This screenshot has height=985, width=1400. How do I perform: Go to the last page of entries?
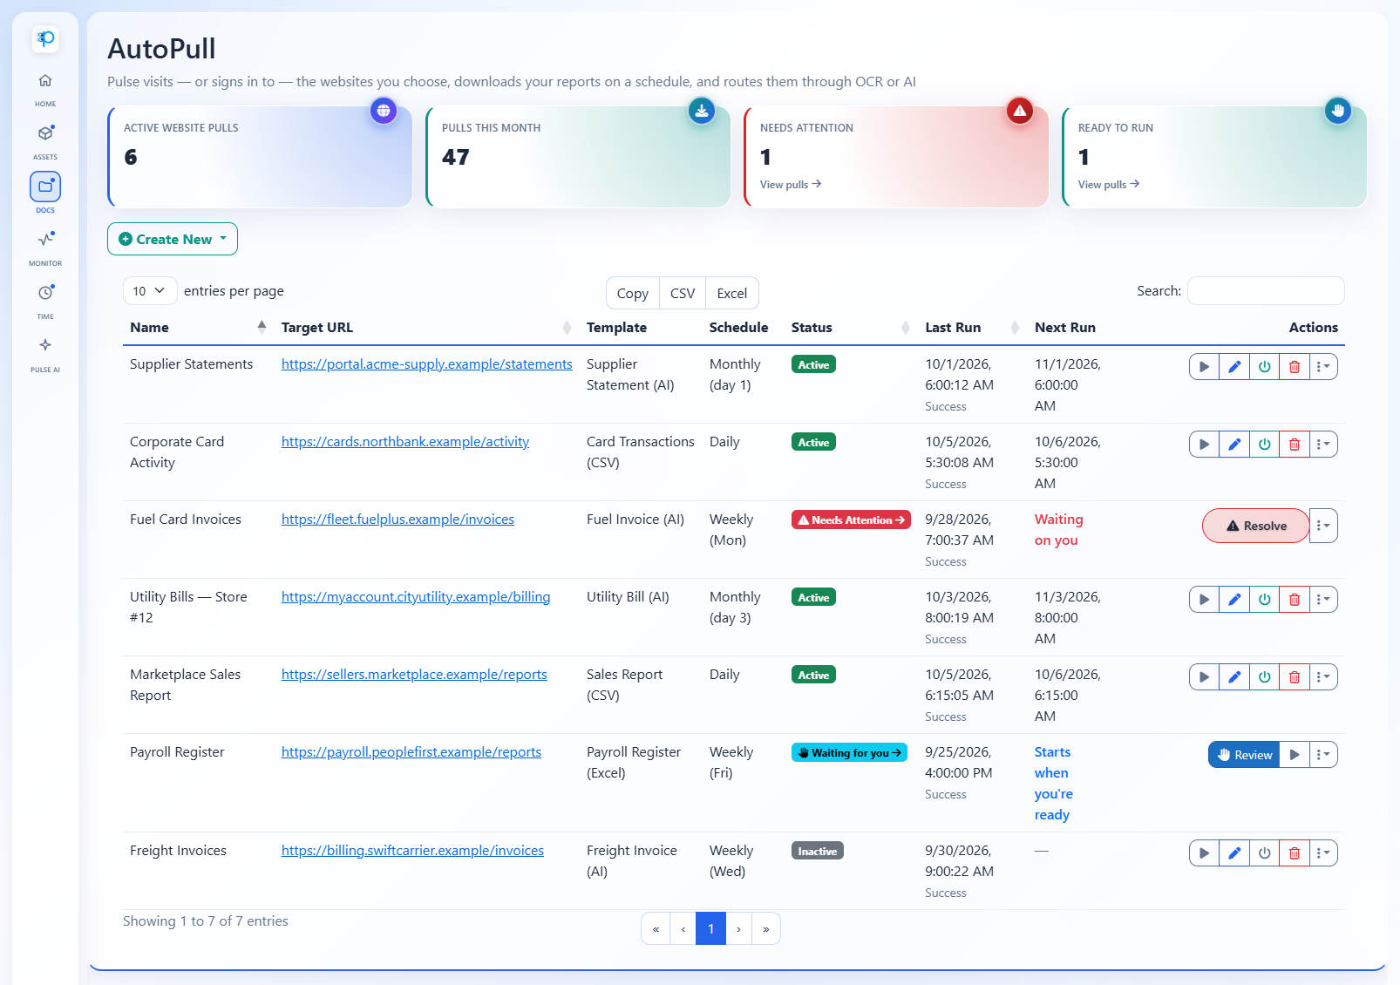pos(765,929)
